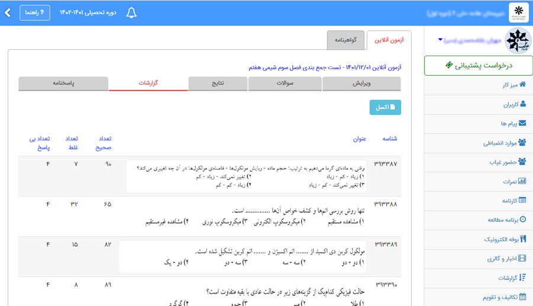Open نمرات menu entry
This screenshot has width=533, height=306.
(x=479, y=181)
